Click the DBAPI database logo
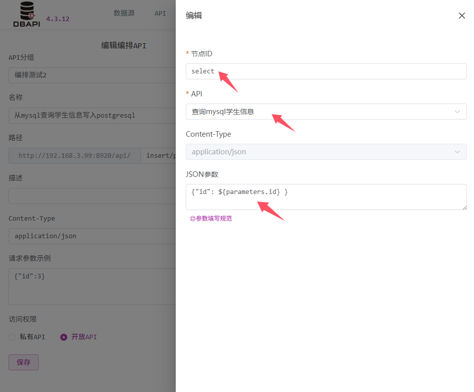The height and width of the screenshot is (392, 474). pyautogui.click(x=27, y=14)
